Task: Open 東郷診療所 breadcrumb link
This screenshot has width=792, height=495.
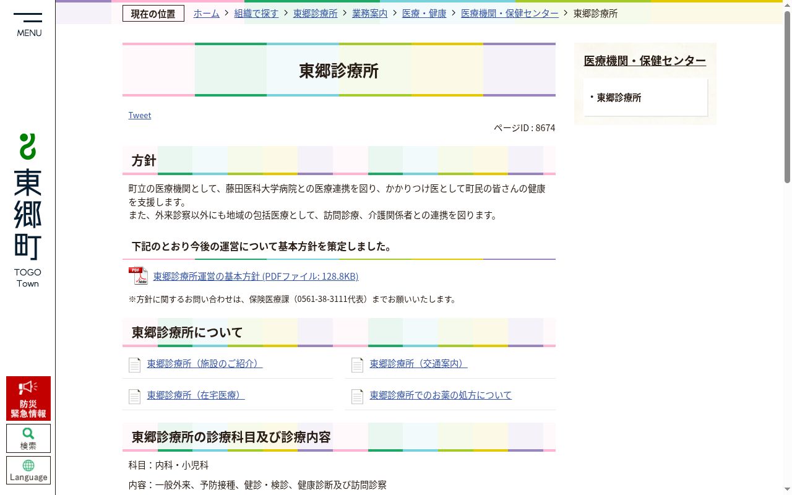Action: point(316,13)
